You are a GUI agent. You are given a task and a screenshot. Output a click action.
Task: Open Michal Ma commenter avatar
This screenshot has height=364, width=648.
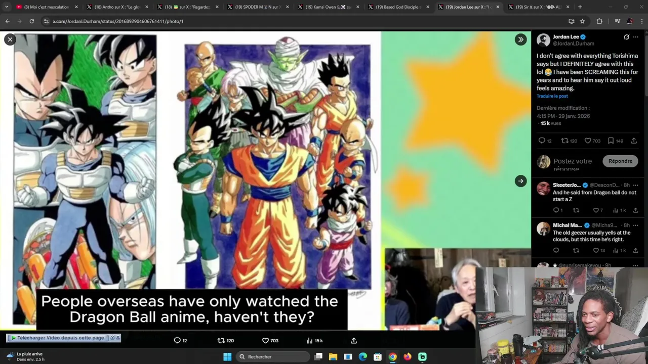click(543, 229)
